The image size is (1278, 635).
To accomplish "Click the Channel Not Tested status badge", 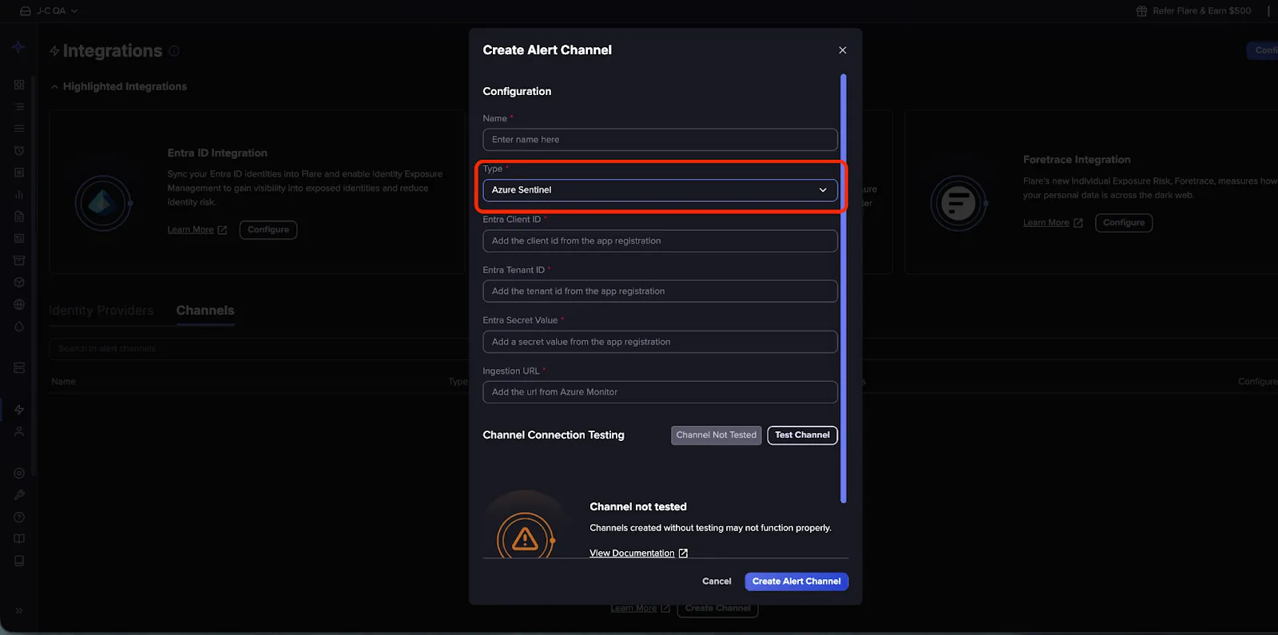I will click(716, 435).
